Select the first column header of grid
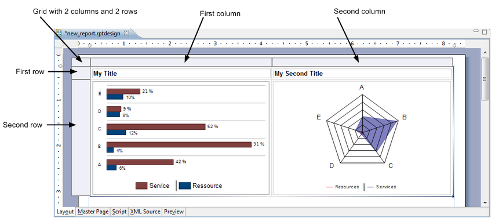 click(181, 62)
